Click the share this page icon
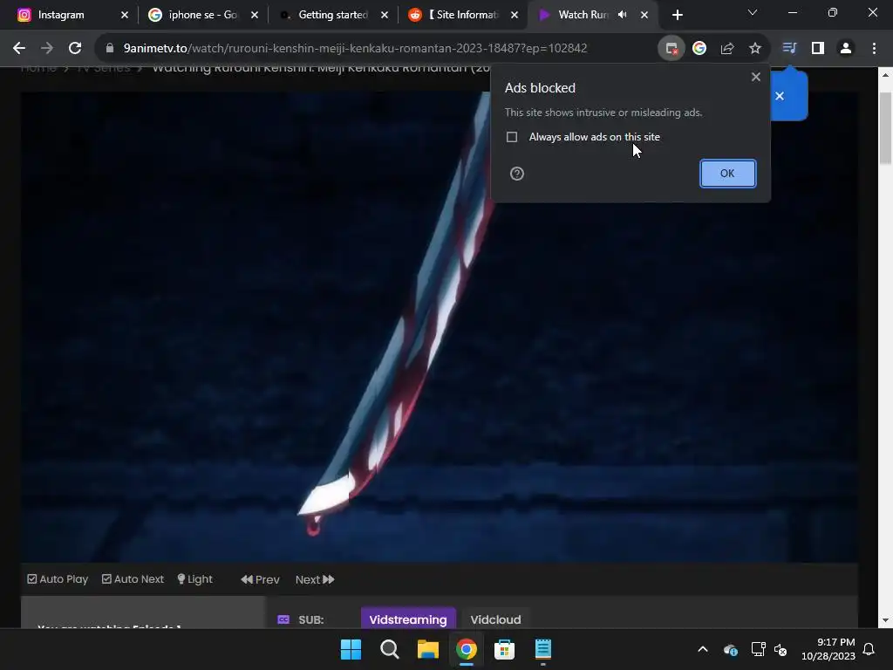 coord(727,49)
